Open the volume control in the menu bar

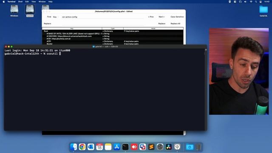(x=246, y=2)
